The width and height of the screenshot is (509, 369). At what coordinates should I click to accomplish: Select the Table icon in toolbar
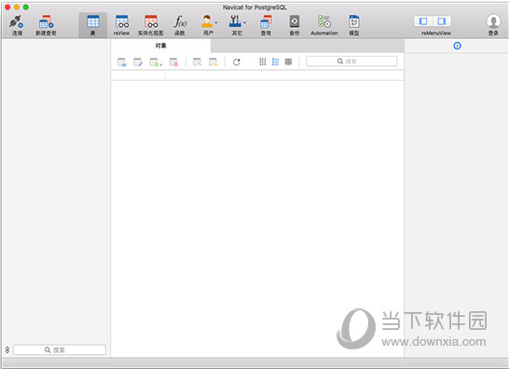click(93, 21)
